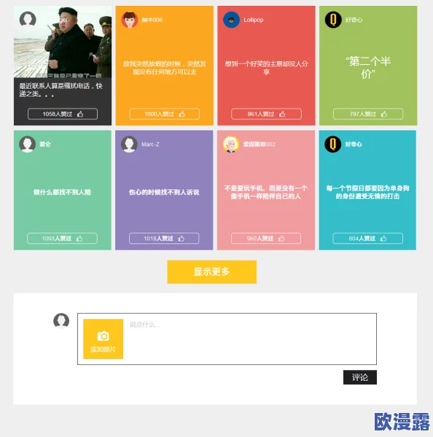
Task: Click the text 伤心的时候找不到人诉说
Action: 164,192
